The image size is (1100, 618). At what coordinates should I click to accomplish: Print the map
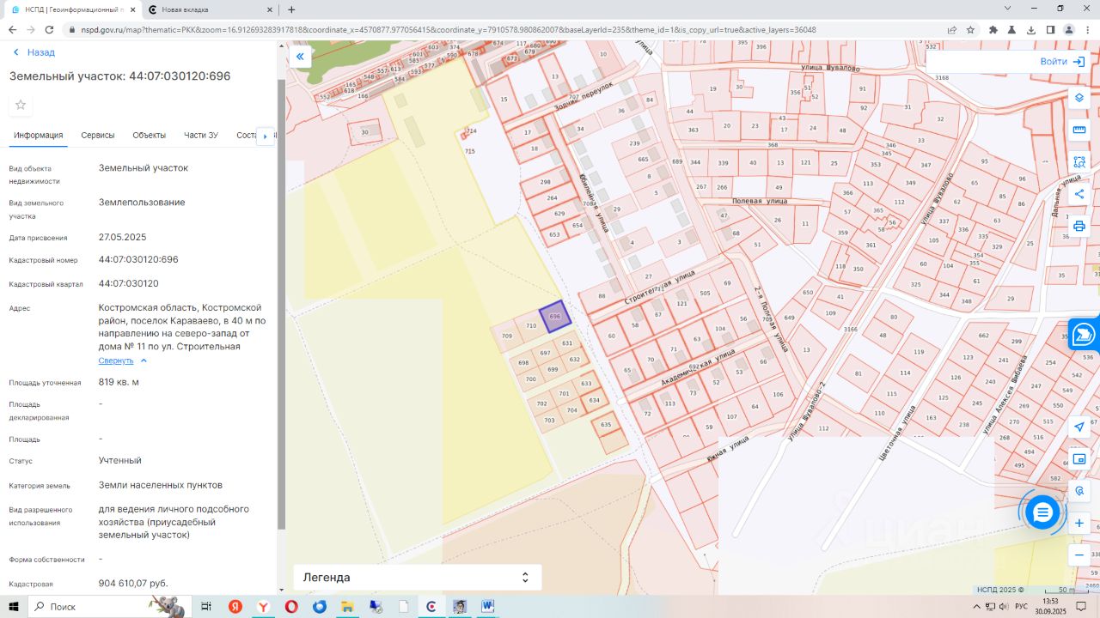[x=1079, y=227]
